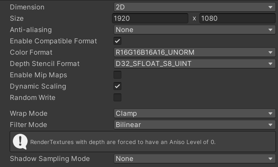Click the Wrap Mode label

[x=28, y=113]
